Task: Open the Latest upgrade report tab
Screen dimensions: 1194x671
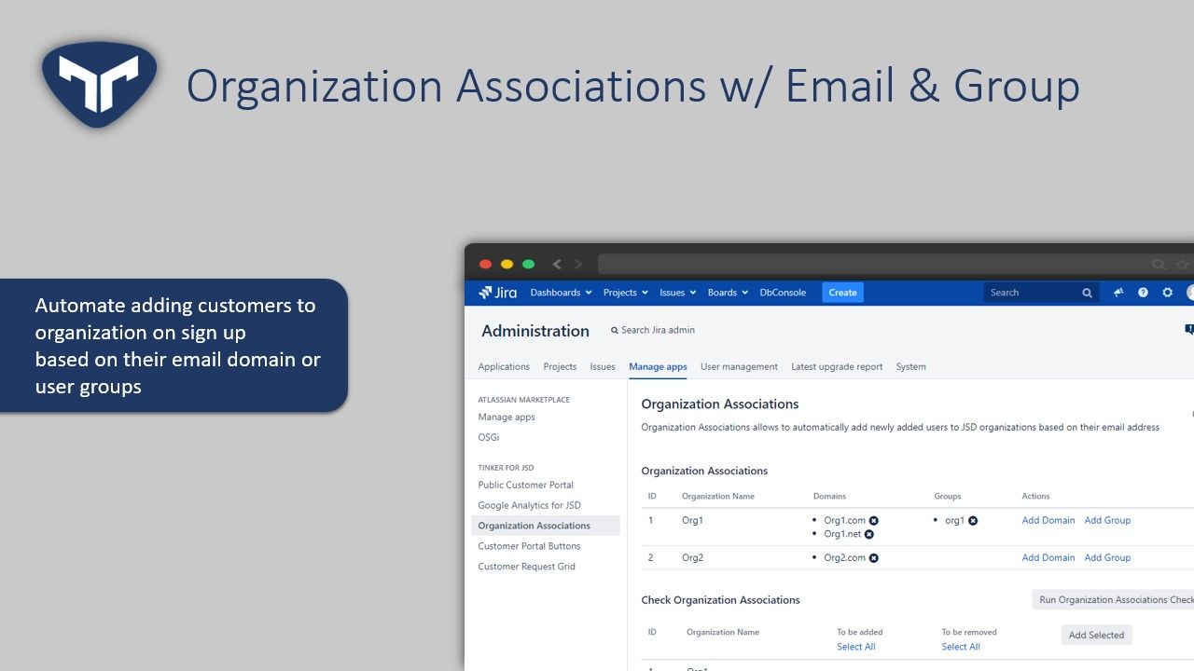Action: 837,366
